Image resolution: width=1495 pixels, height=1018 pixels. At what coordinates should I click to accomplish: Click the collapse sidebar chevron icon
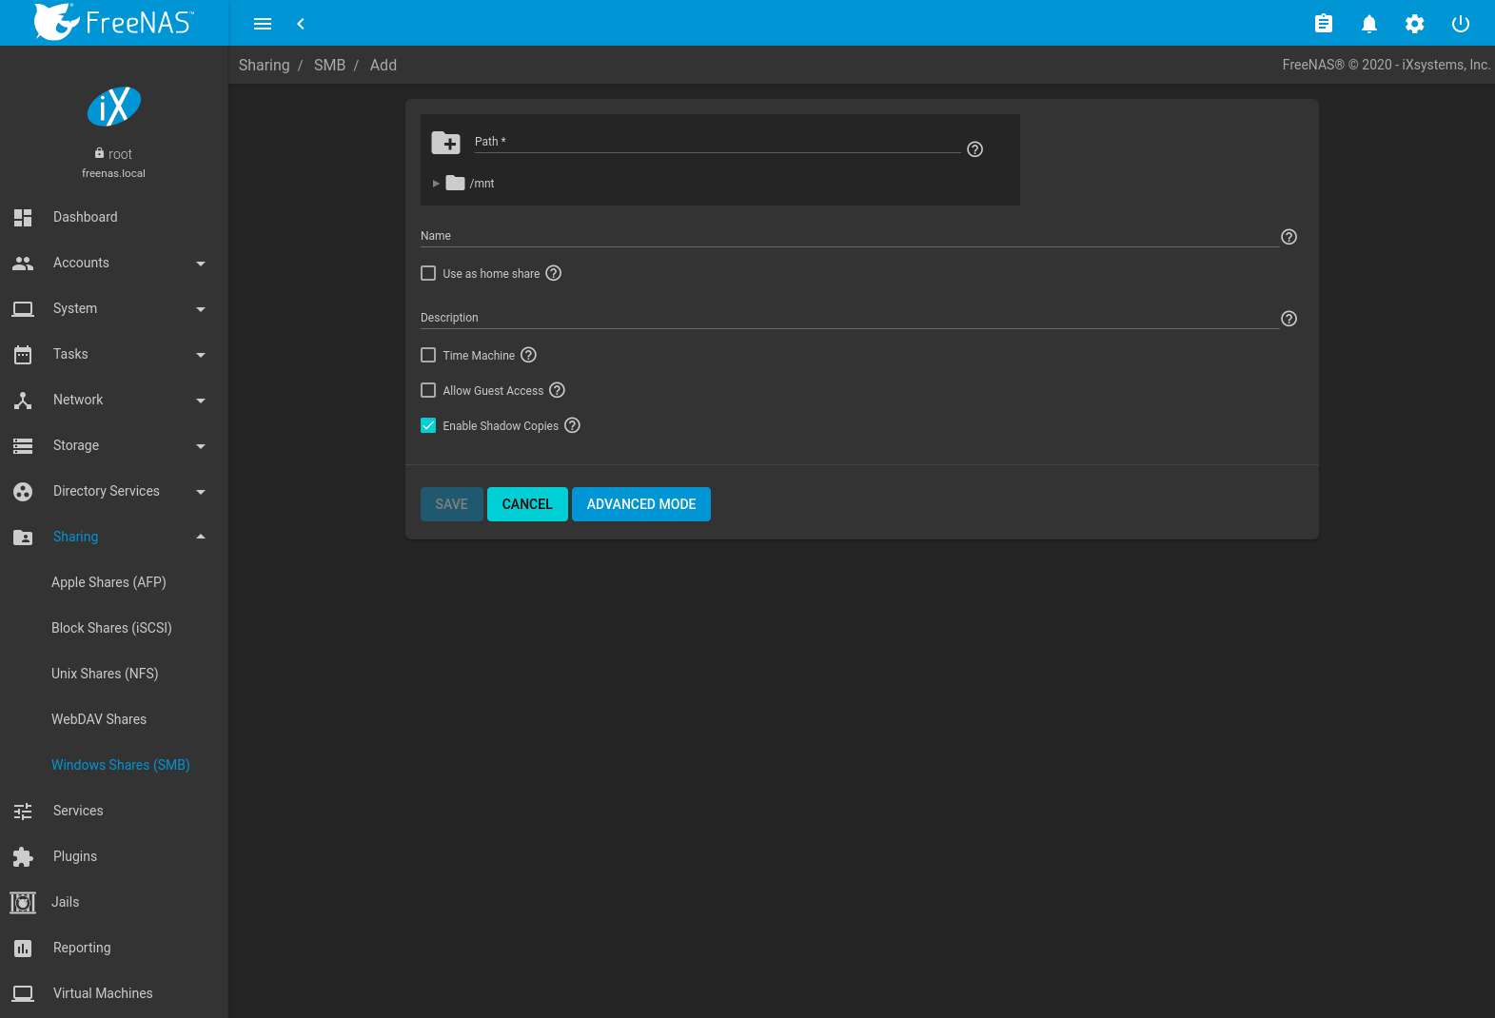pyautogui.click(x=301, y=24)
